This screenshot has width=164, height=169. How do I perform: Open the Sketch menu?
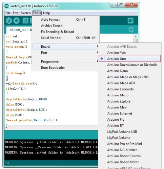click(26, 13)
